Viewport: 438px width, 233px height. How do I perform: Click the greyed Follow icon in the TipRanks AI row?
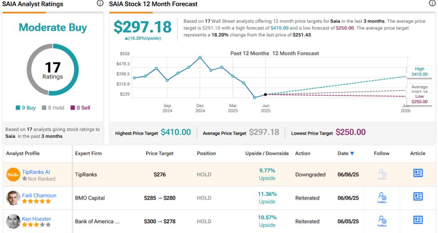(x=382, y=174)
